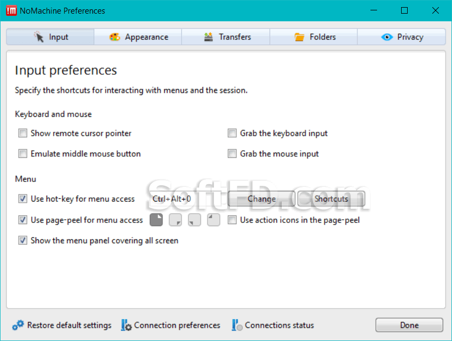
Task: Click the Input preferences heading
Action: pyautogui.click(x=66, y=70)
